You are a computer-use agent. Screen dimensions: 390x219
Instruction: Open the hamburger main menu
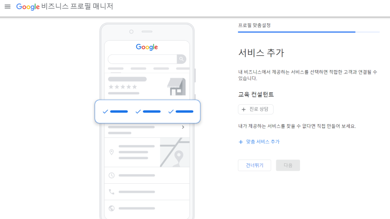pyautogui.click(x=7, y=7)
